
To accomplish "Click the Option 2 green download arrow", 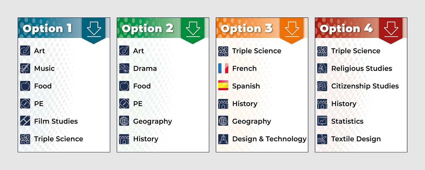I will (x=193, y=29).
